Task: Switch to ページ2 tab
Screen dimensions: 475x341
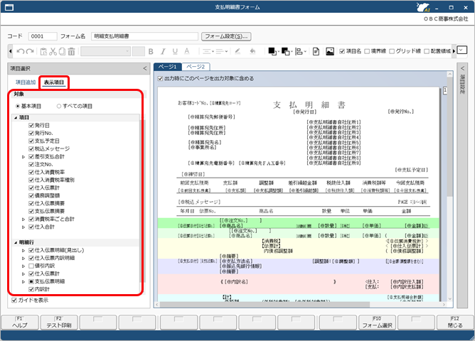Action: [x=196, y=67]
